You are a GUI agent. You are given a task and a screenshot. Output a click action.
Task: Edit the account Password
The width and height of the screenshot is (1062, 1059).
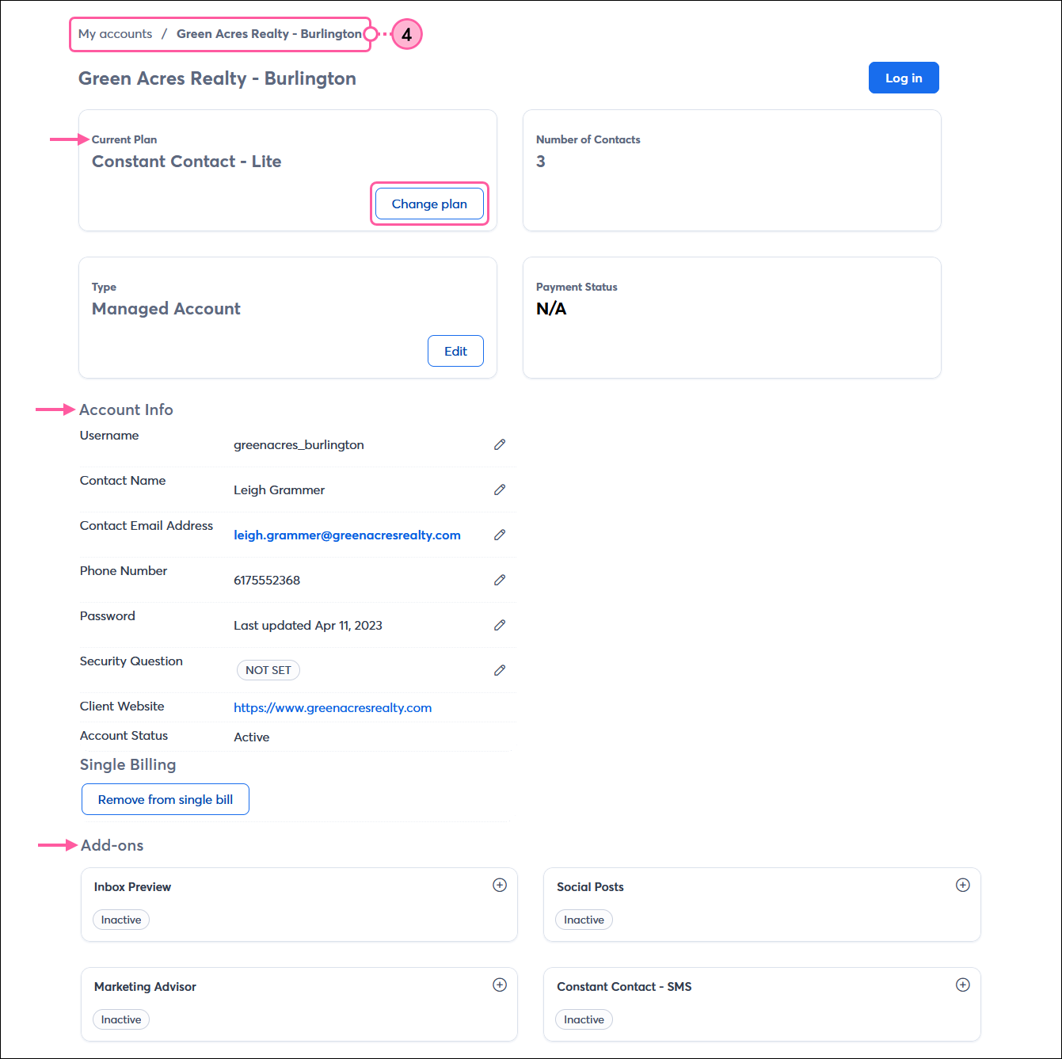tap(500, 625)
